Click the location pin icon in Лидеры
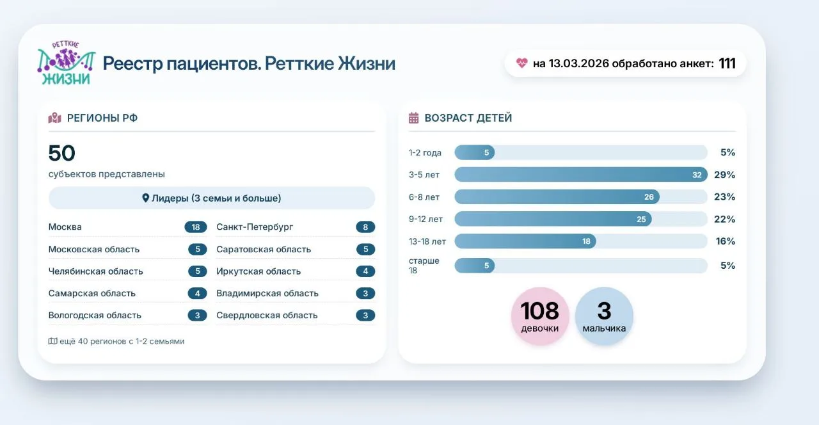Viewport: 819px width, 425px height. tap(145, 198)
